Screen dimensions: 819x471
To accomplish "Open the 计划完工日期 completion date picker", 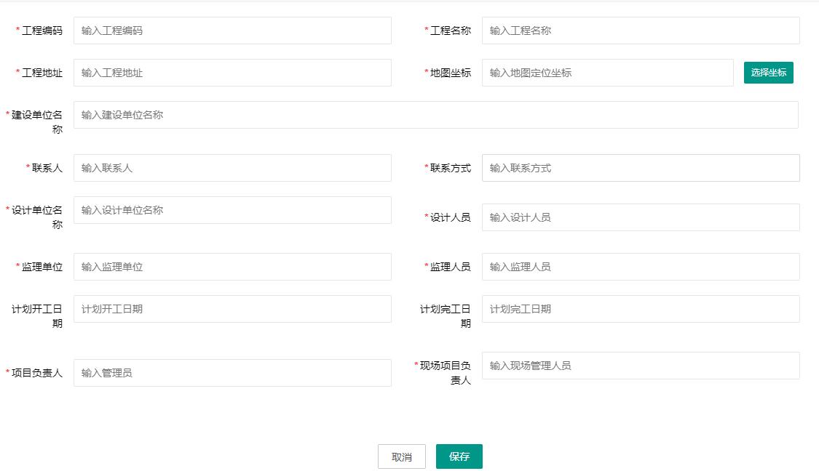I will (x=640, y=309).
